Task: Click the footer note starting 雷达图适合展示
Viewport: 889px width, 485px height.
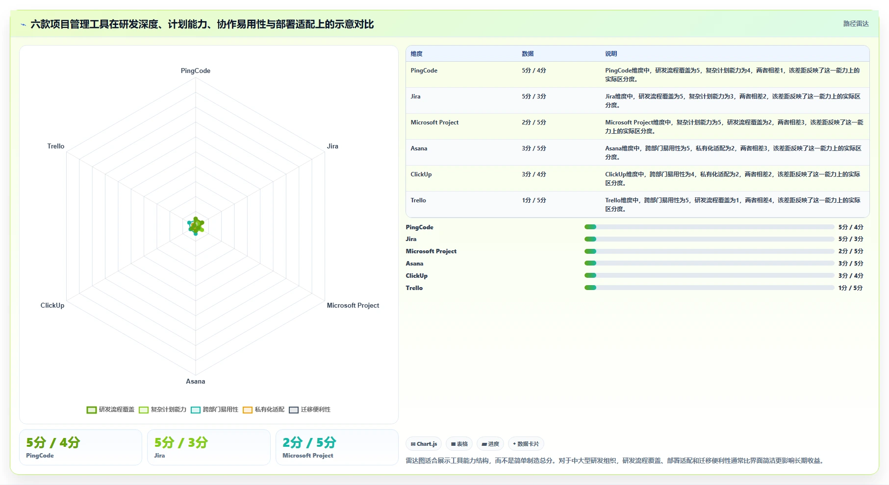Action: tap(615, 461)
